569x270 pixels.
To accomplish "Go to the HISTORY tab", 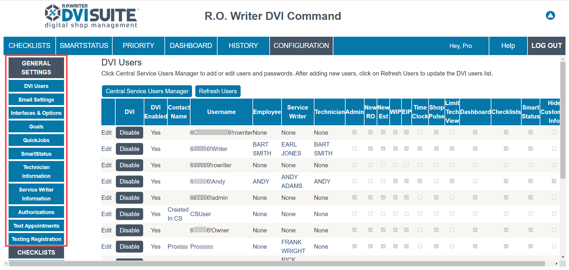I will tap(243, 46).
